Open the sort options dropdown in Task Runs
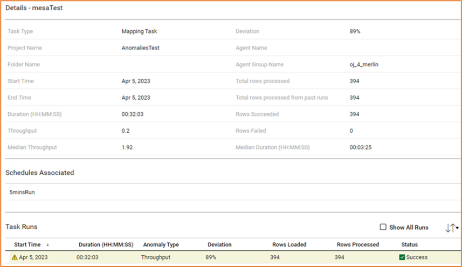 pyautogui.click(x=452, y=228)
